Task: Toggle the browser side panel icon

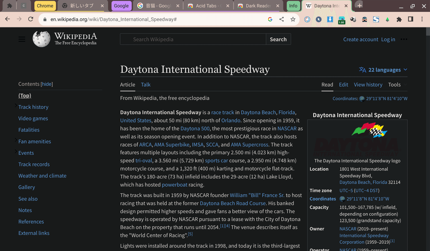Action: coord(411,19)
